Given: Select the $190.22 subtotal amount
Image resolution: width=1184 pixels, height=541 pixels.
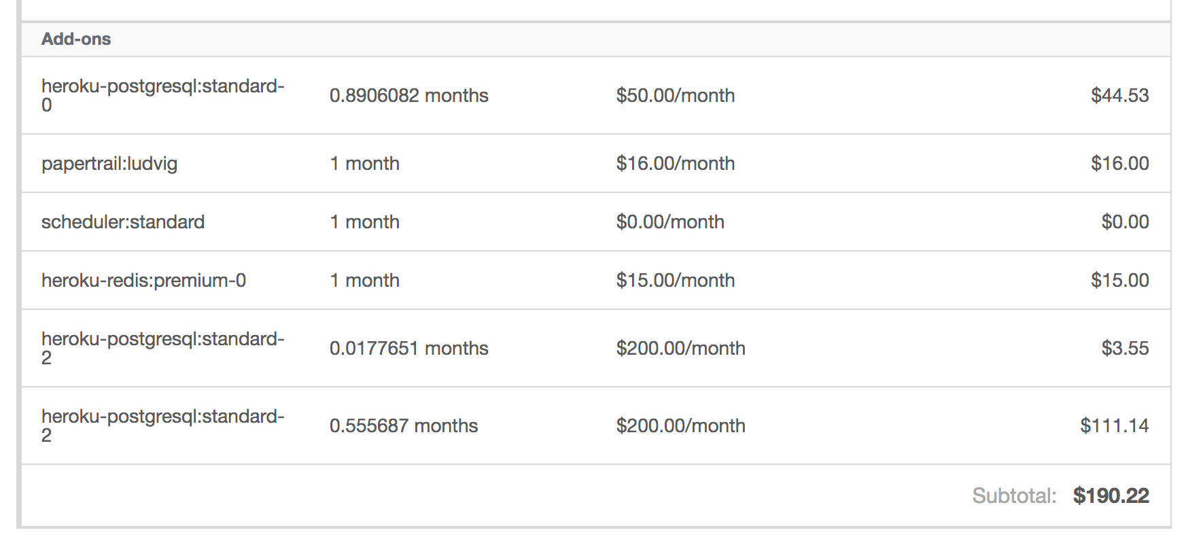Looking at the screenshot, I should (1111, 496).
